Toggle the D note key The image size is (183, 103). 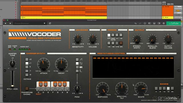coord(43,89)
